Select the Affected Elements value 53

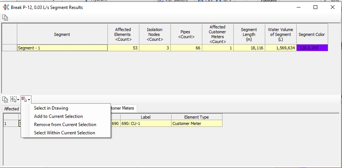123,48
